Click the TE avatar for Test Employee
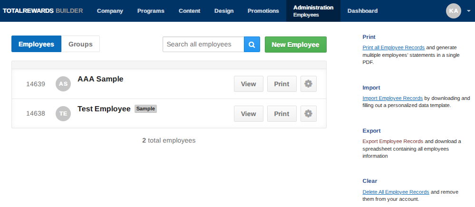 (63, 114)
